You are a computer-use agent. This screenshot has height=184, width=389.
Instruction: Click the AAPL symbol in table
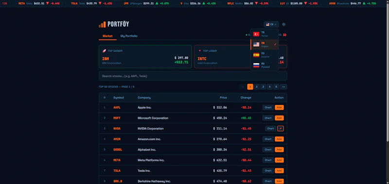point(117,107)
